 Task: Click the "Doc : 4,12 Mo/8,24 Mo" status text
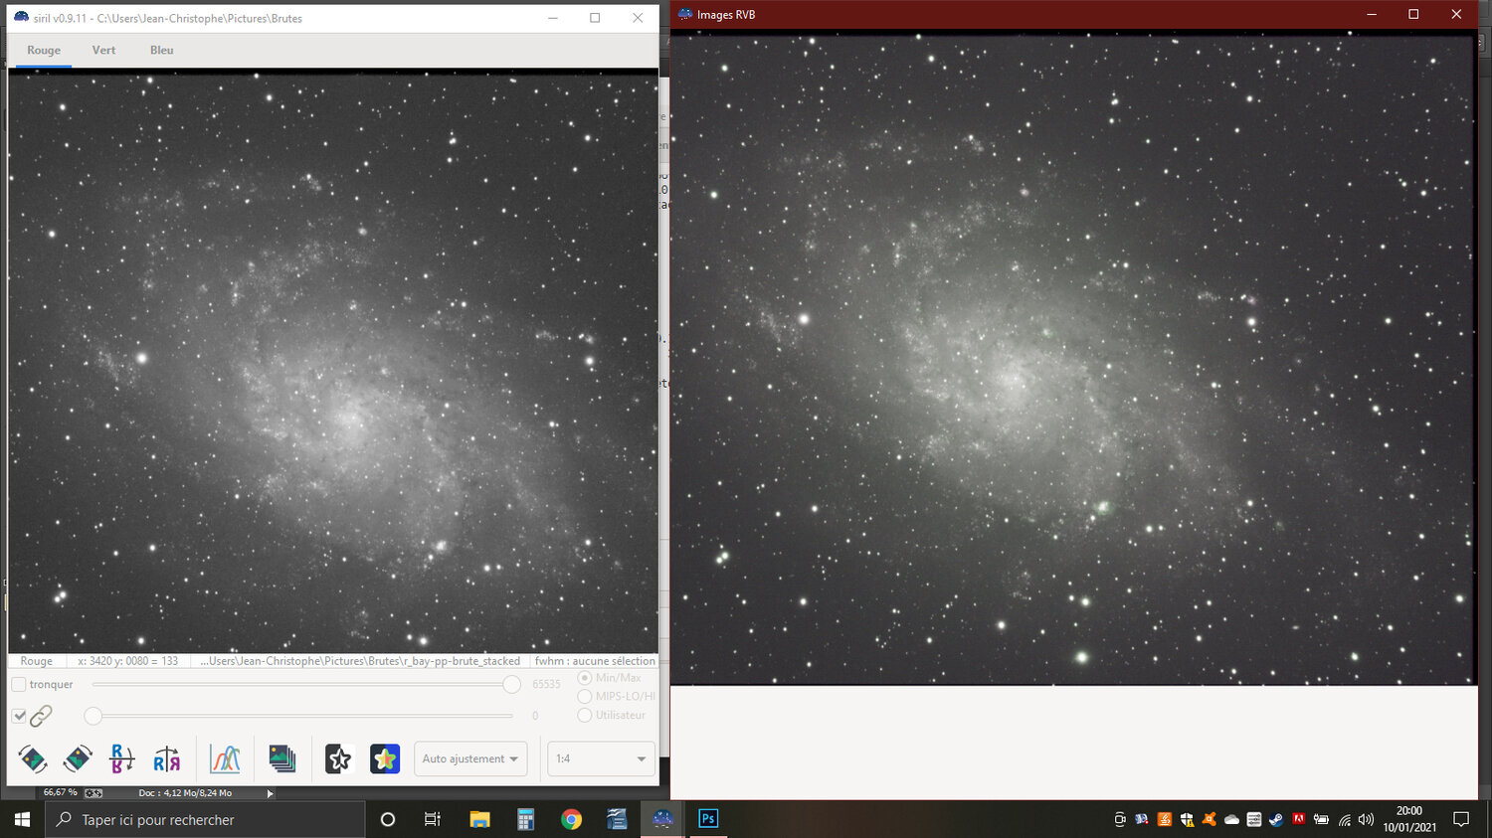[x=185, y=793]
